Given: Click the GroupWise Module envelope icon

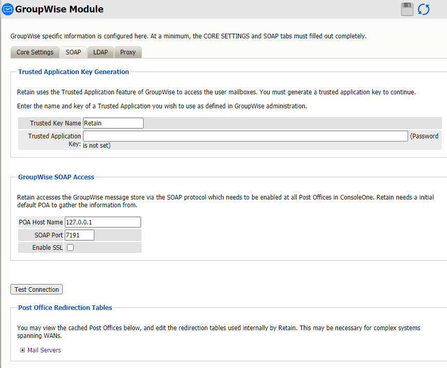Looking at the screenshot, I should (x=8, y=9).
